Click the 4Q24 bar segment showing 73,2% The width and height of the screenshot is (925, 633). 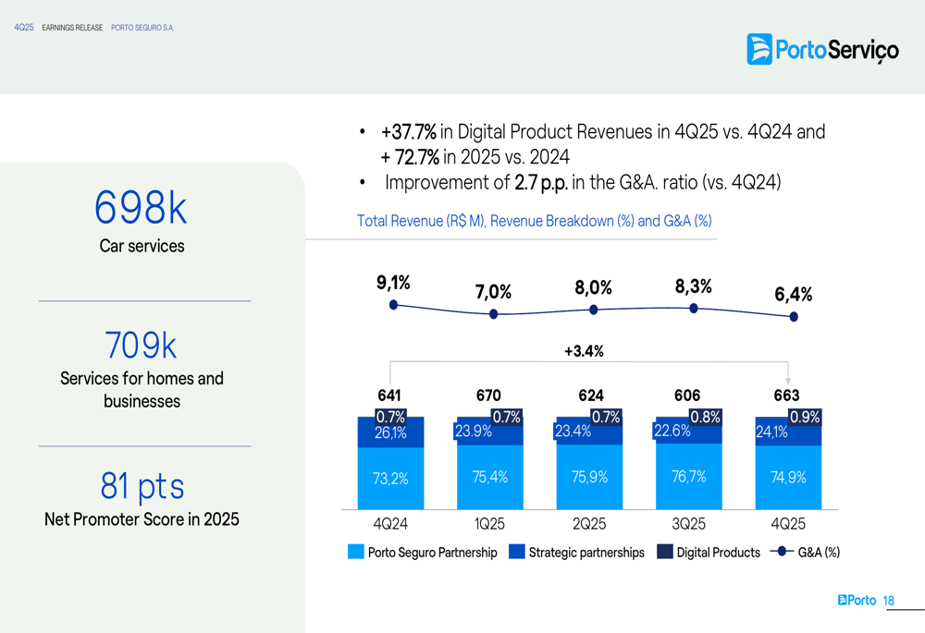click(390, 479)
